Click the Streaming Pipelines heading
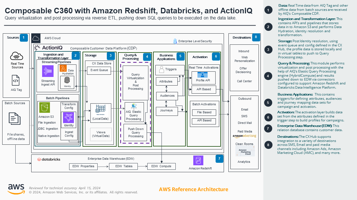The width and height of the screenshot is (357, 200). point(56,62)
